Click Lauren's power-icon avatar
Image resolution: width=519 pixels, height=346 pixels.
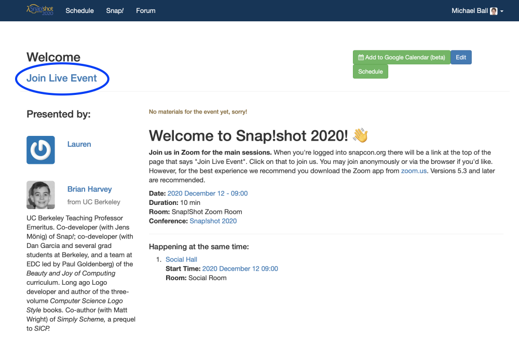[40, 150]
